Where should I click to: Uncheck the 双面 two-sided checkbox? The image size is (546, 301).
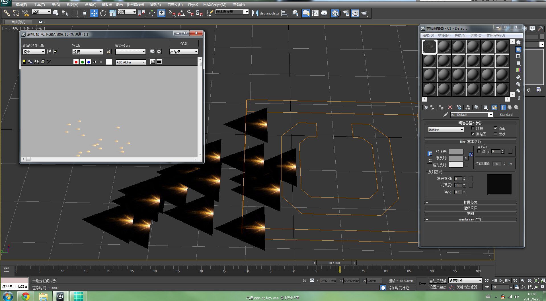[495, 128]
